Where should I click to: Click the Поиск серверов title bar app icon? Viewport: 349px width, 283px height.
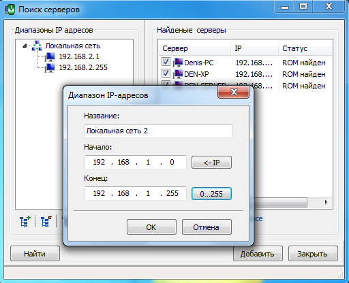(x=10, y=10)
